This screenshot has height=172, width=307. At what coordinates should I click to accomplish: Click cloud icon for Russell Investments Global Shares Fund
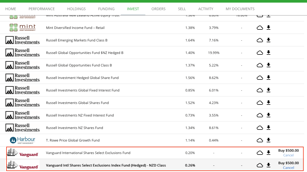click(260, 103)
